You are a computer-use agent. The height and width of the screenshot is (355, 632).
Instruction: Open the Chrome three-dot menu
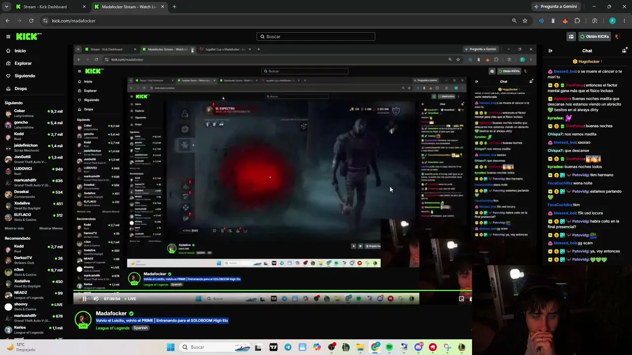(x=625, y=21)
